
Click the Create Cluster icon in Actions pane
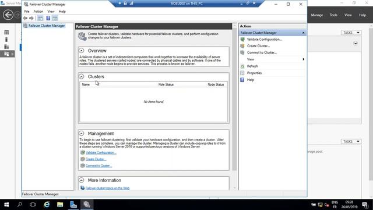pos(242,46)
